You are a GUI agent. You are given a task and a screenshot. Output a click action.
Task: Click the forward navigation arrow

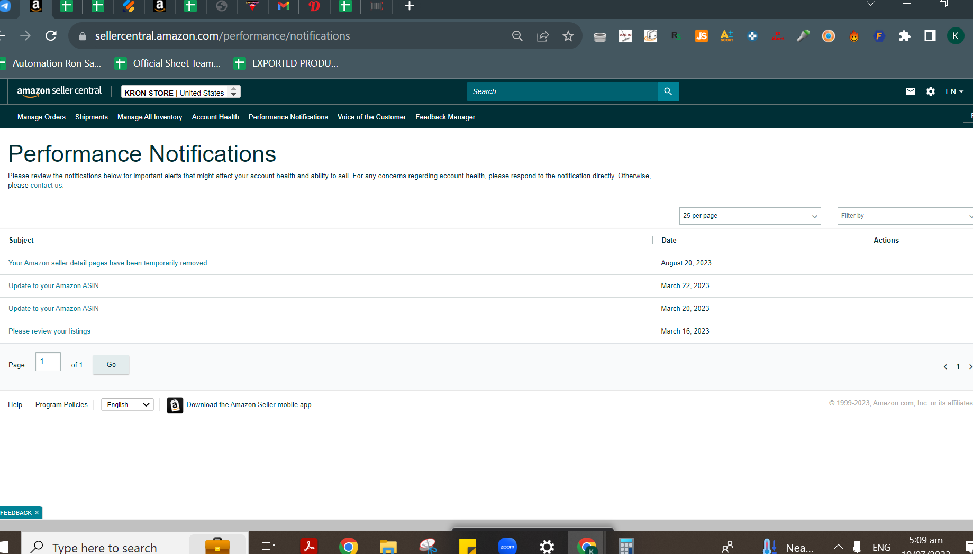[25, 36]
